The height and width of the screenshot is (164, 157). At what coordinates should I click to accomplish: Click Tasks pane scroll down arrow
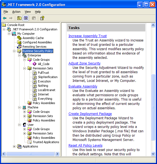coord(153,154)
